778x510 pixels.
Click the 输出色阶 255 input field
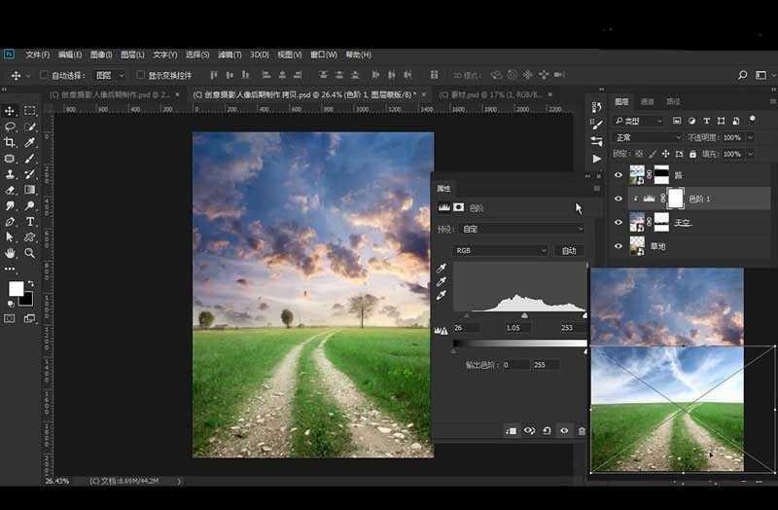(545, 365)
